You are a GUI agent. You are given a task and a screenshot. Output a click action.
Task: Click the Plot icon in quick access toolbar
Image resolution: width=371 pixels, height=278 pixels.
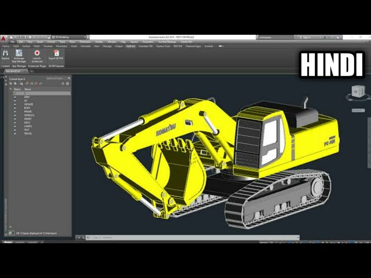pos(30,37)
